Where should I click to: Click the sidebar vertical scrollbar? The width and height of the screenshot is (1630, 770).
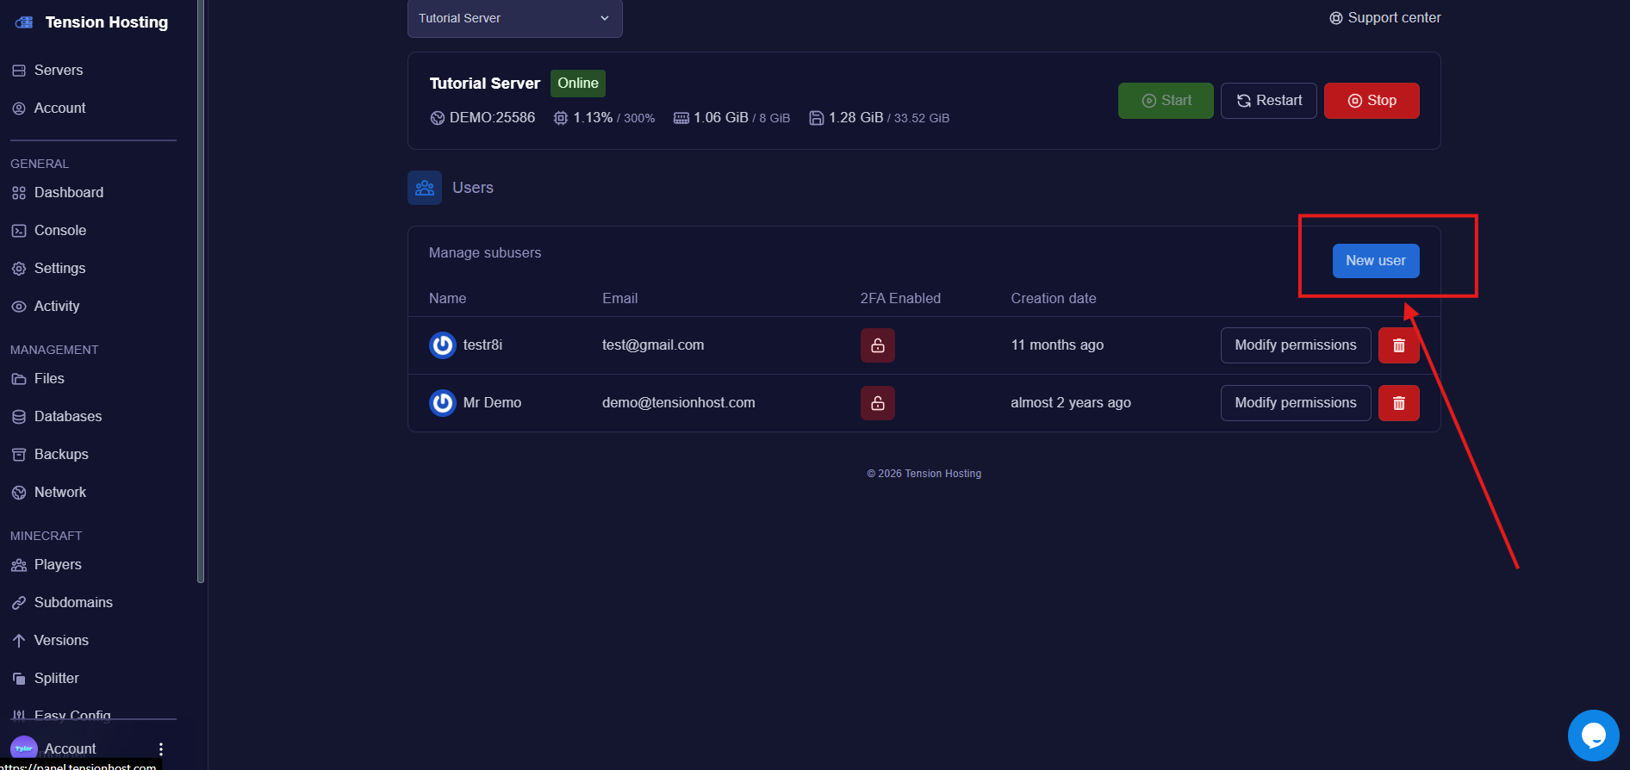point(201,291)
